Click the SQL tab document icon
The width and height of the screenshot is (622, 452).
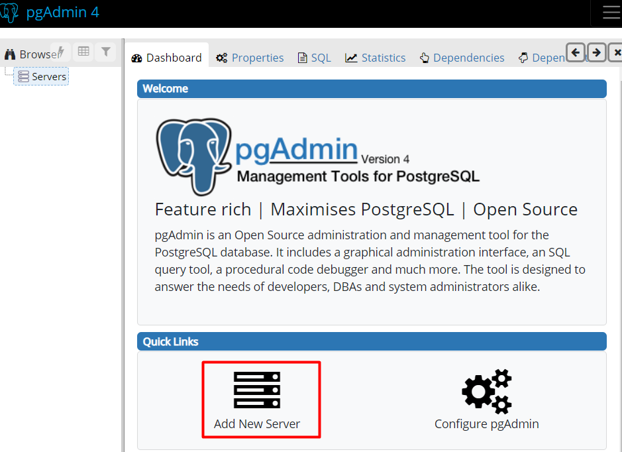(x=302, y=58)
